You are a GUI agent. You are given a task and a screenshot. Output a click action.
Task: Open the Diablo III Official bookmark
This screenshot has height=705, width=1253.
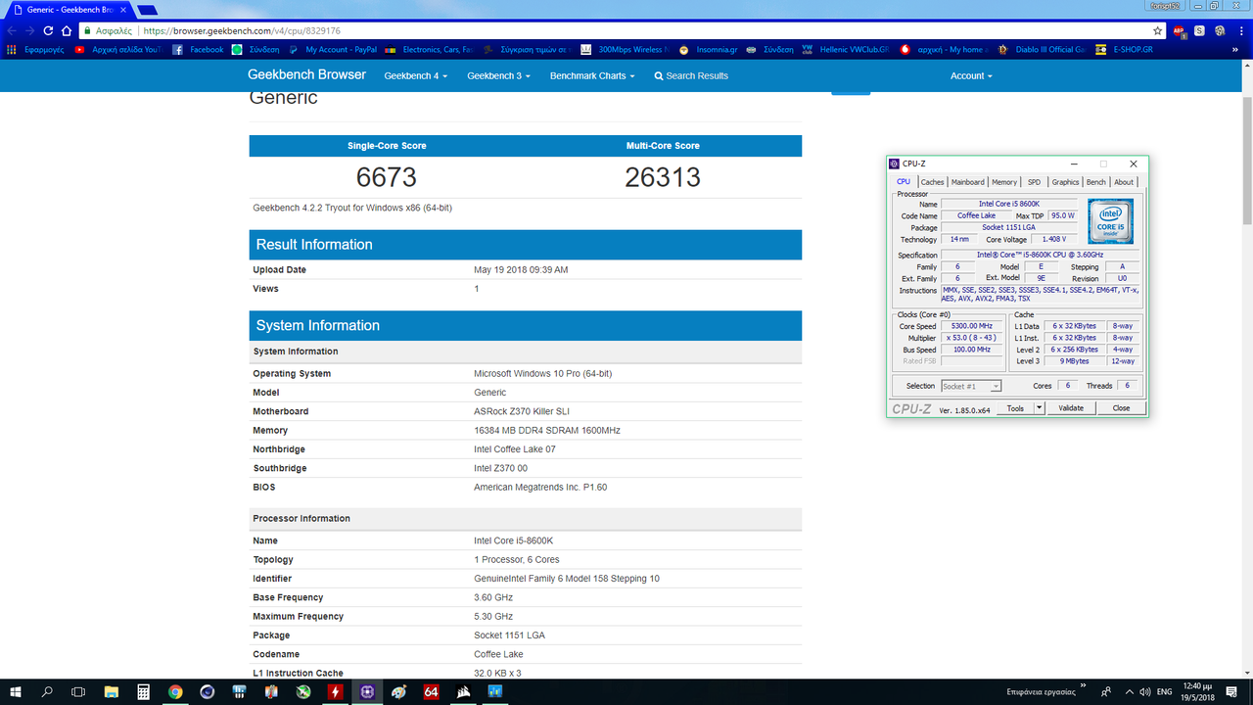coord(1042,49)
